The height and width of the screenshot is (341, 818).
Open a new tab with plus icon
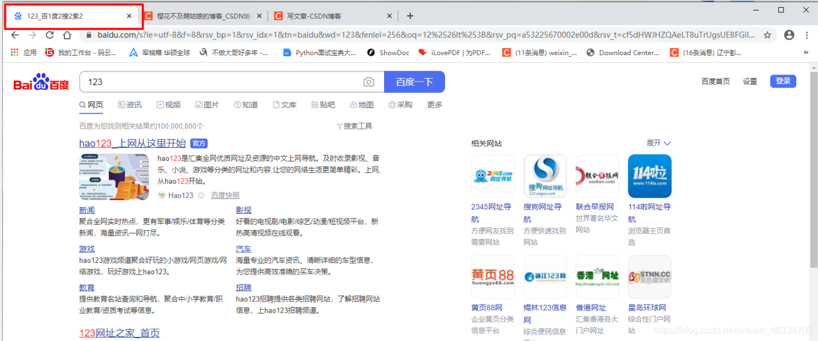[x=410, y=16]
